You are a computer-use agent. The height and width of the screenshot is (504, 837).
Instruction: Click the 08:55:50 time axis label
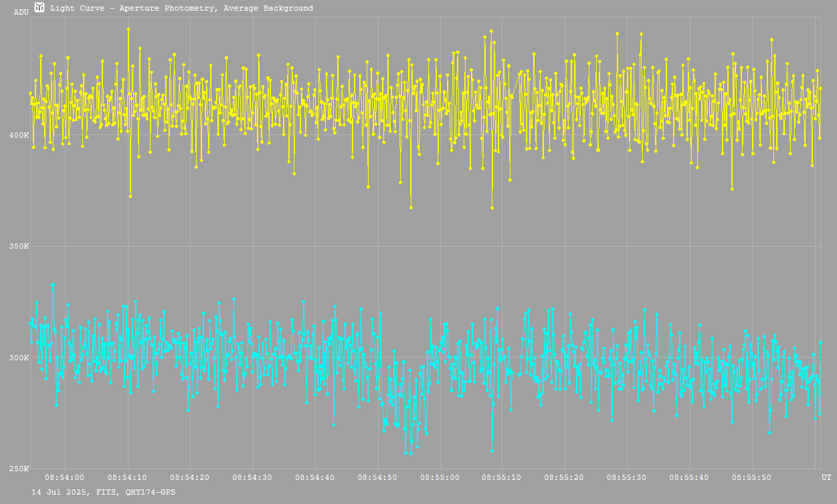pyautogui.click(x=751, y=477)
